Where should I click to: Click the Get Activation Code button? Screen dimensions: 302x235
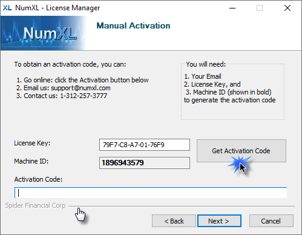(241, 151)
